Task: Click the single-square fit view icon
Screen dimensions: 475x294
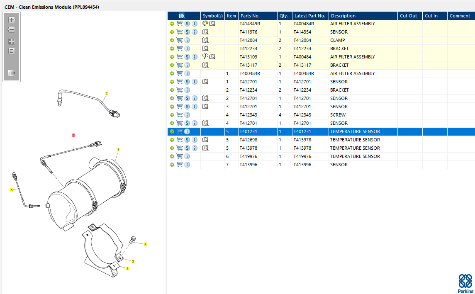Action: 12,51
